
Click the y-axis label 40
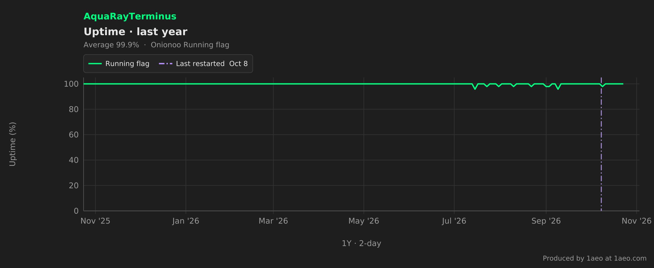(x=74, y=160)
